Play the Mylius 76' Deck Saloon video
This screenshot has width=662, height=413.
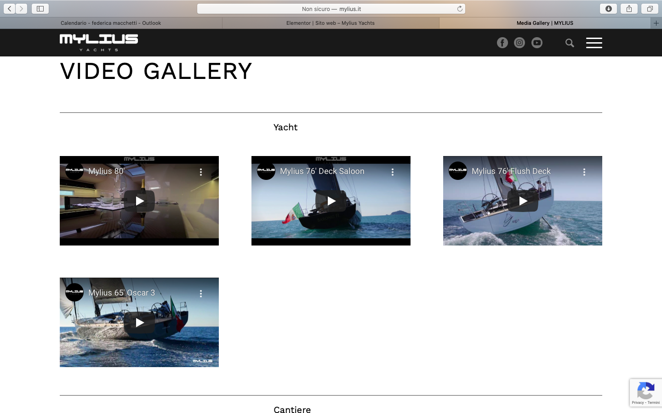(331, 201)
